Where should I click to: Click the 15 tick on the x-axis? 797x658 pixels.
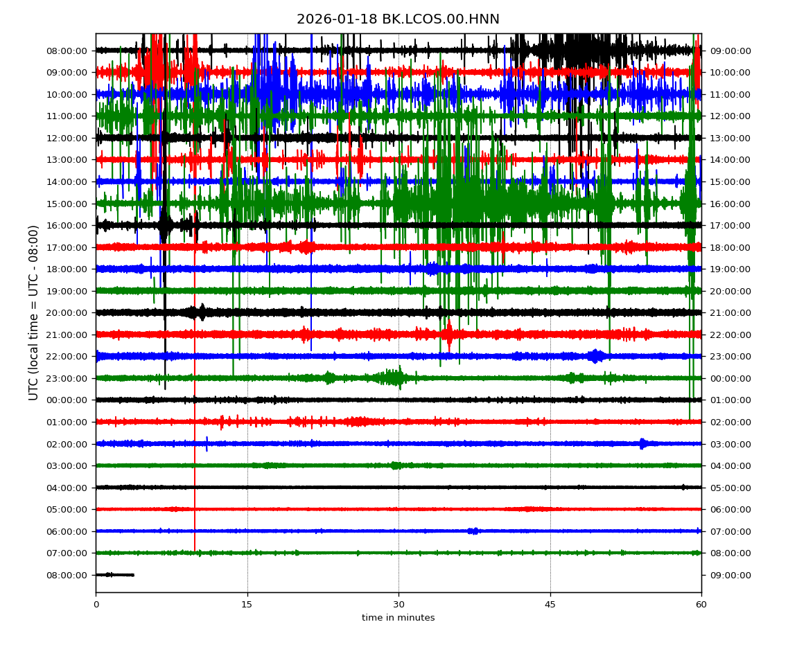247,605
